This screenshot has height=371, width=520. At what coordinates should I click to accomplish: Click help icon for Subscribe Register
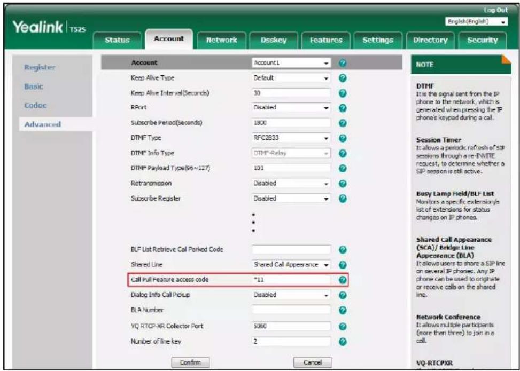pos(343,199)
